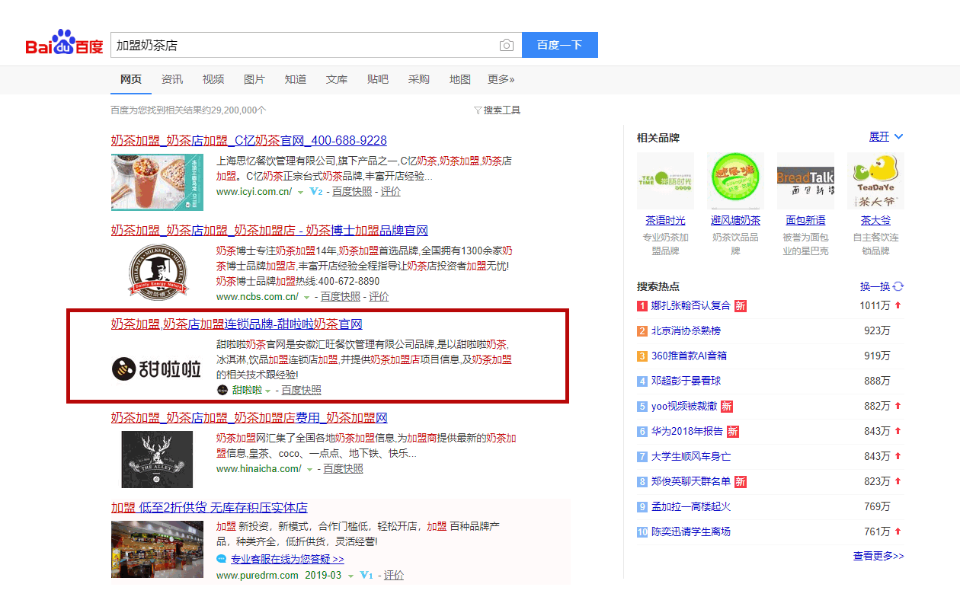Open the 图片 tab
Viewport: 960px width, 616px height.
(x=254, y=79)
